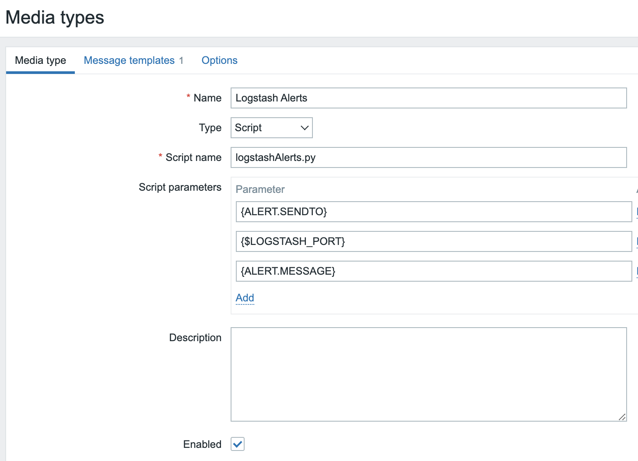Viewport: 638px width, 461px height.
Task: Open the Options tab
Action: (x=219, y=60)
